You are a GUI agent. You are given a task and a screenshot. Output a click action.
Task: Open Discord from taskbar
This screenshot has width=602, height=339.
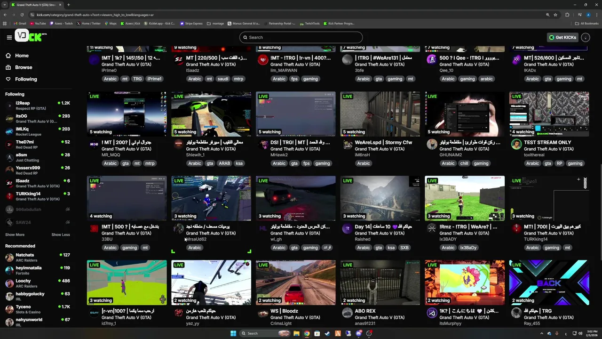tap(359, 333)
